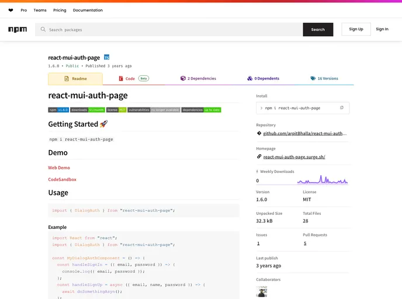Click the copy install command icon
Screen dimensions: 402x299
(342, 107)
